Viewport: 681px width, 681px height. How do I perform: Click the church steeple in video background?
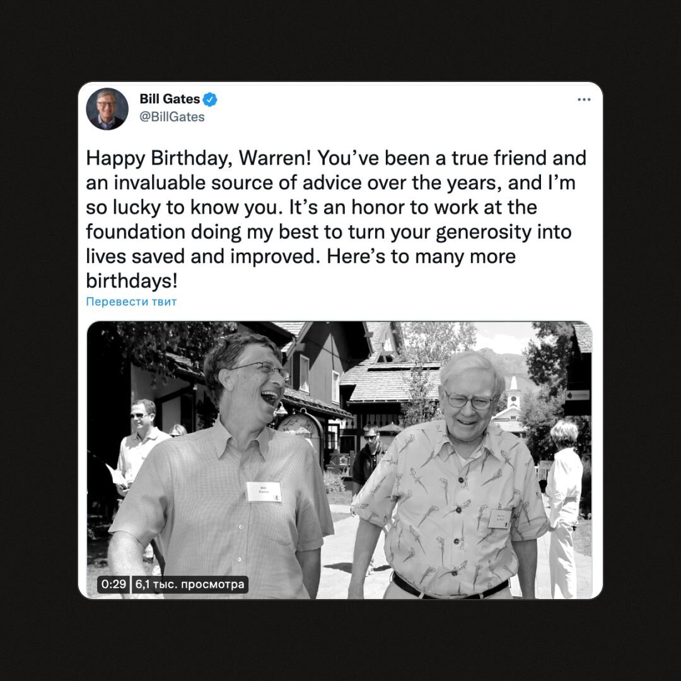(513, 393)
